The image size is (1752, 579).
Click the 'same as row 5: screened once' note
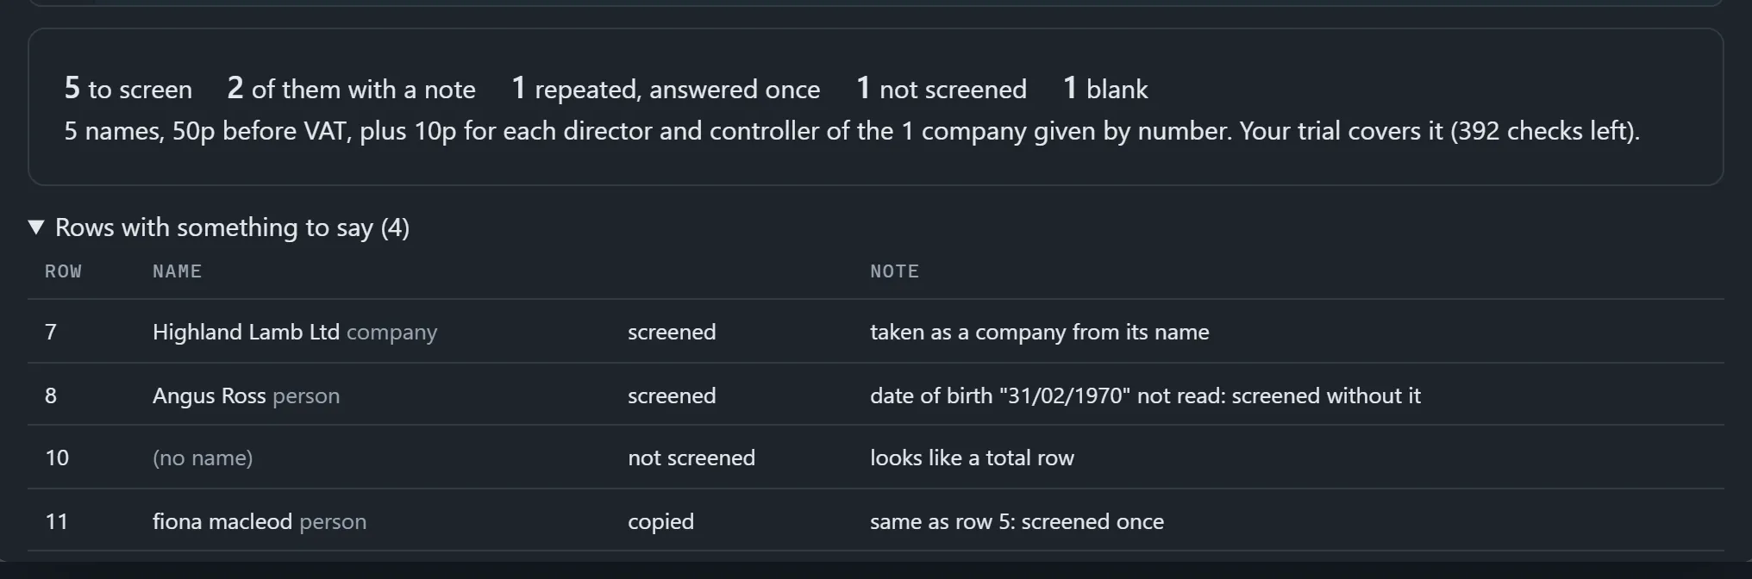point(1017,521)
